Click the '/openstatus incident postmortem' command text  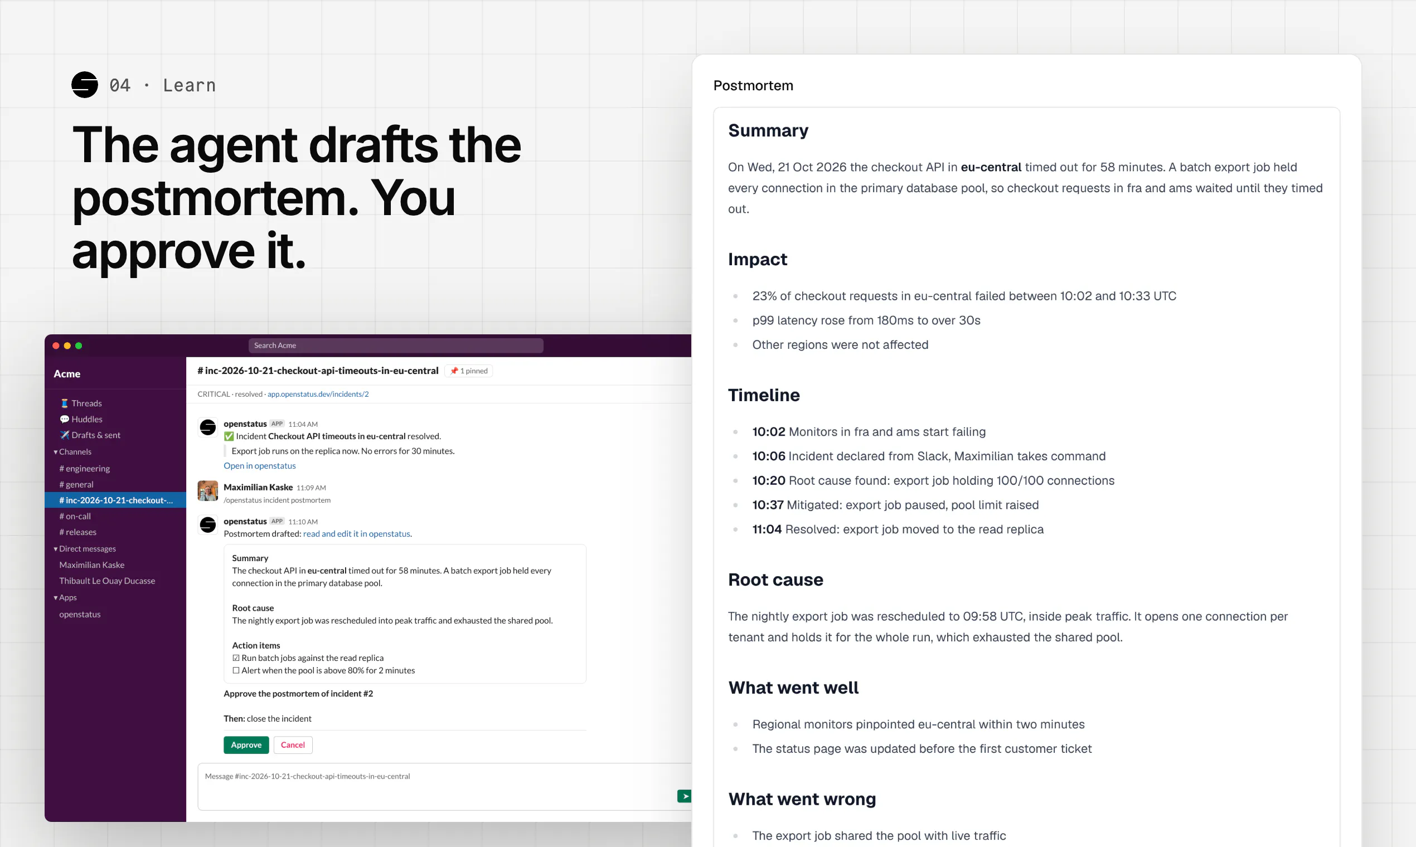277,500
